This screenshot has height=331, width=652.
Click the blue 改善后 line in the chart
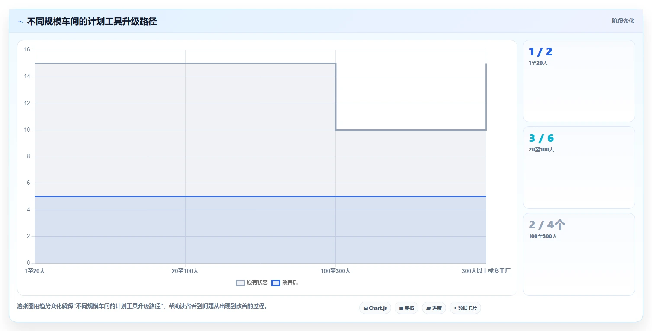click(x=260, y=196)
